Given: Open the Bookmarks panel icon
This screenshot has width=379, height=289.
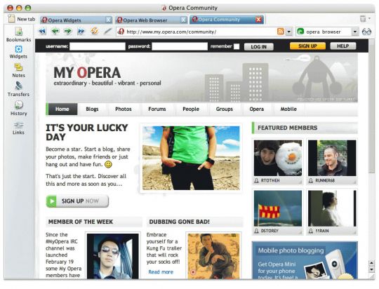Looking at the screenshot, I should pos(19,32).
